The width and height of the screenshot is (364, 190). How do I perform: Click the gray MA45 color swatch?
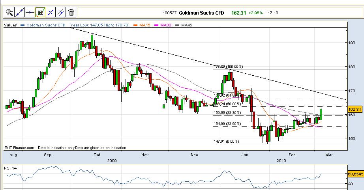click(x=177, y=25)
